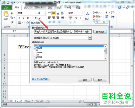135x108 pixels.
Task: Minimize the ribbon with caret icon
Action: 116,8
